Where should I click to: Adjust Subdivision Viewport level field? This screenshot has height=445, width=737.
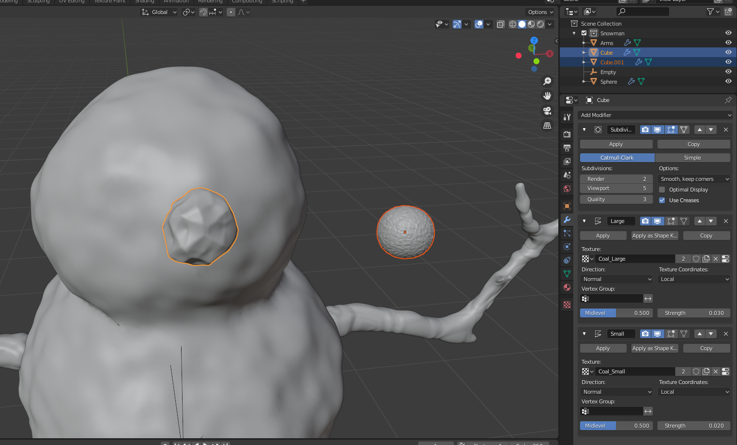616,188
